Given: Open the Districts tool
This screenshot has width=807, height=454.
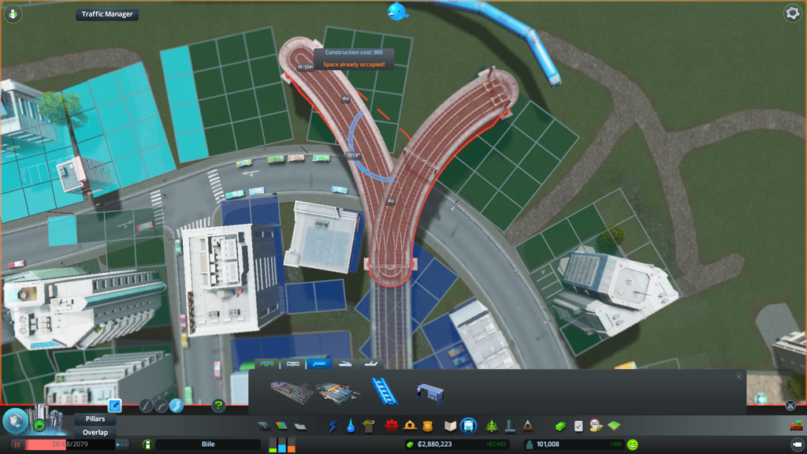Looking at the screenshot, I should [x=300, y=426].
